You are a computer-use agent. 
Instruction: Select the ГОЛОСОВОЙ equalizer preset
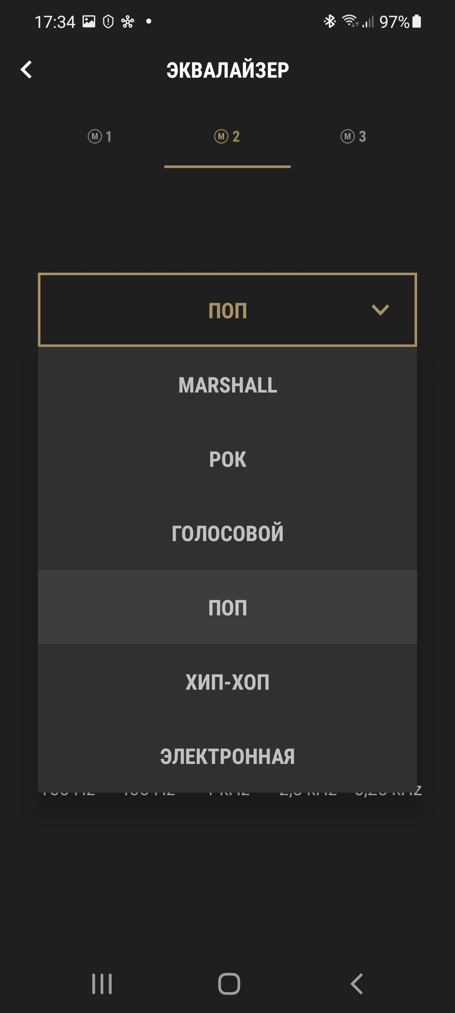click(x=227, y=533)
